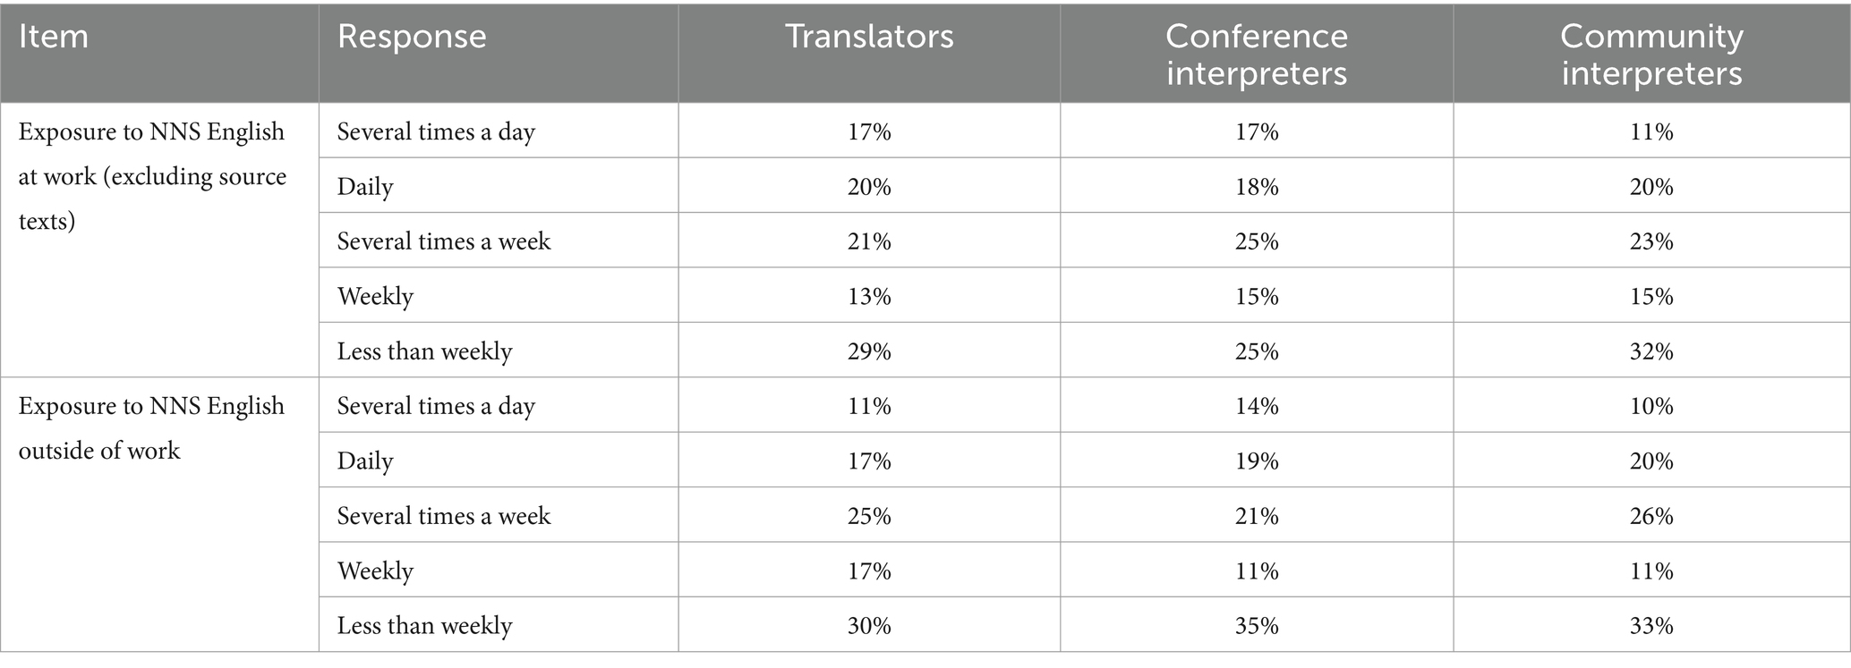Click the 13% Translators Weekly cell
1851x668 pixels.
869,295
